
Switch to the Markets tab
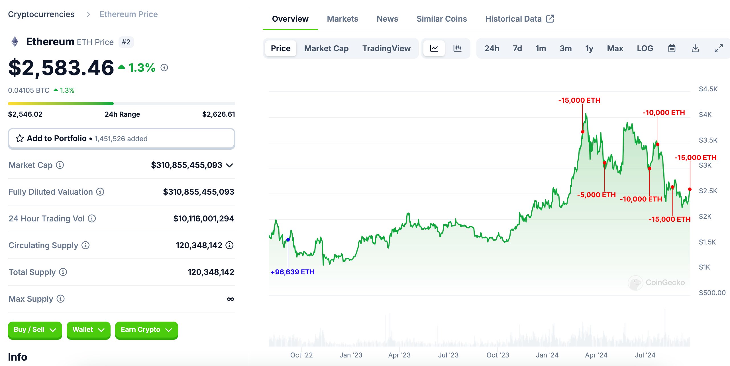click(343, 19)
